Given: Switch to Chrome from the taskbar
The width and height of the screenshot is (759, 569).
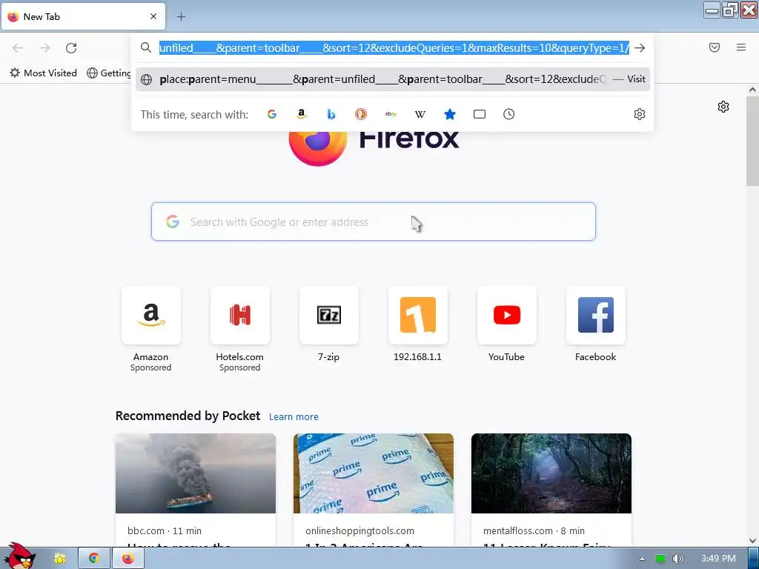Looking at the screenshot, I should (x=94, y=559).
